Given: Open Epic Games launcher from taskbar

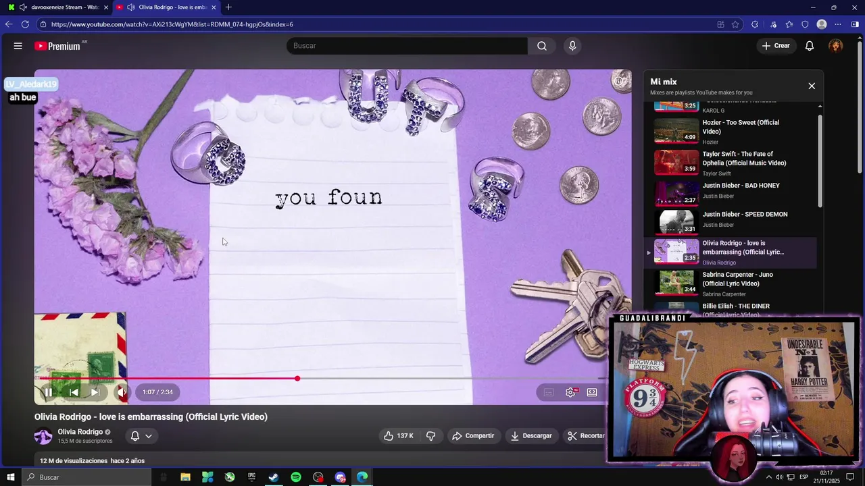Looking at the screenshot, I should (251, 477).
